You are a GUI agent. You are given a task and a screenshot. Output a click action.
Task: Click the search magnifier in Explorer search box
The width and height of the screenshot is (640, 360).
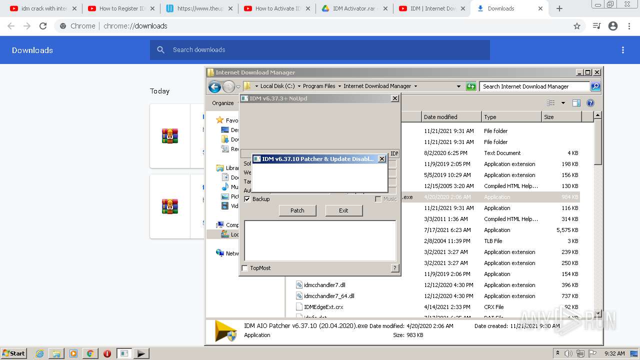[x=595, y=86]
